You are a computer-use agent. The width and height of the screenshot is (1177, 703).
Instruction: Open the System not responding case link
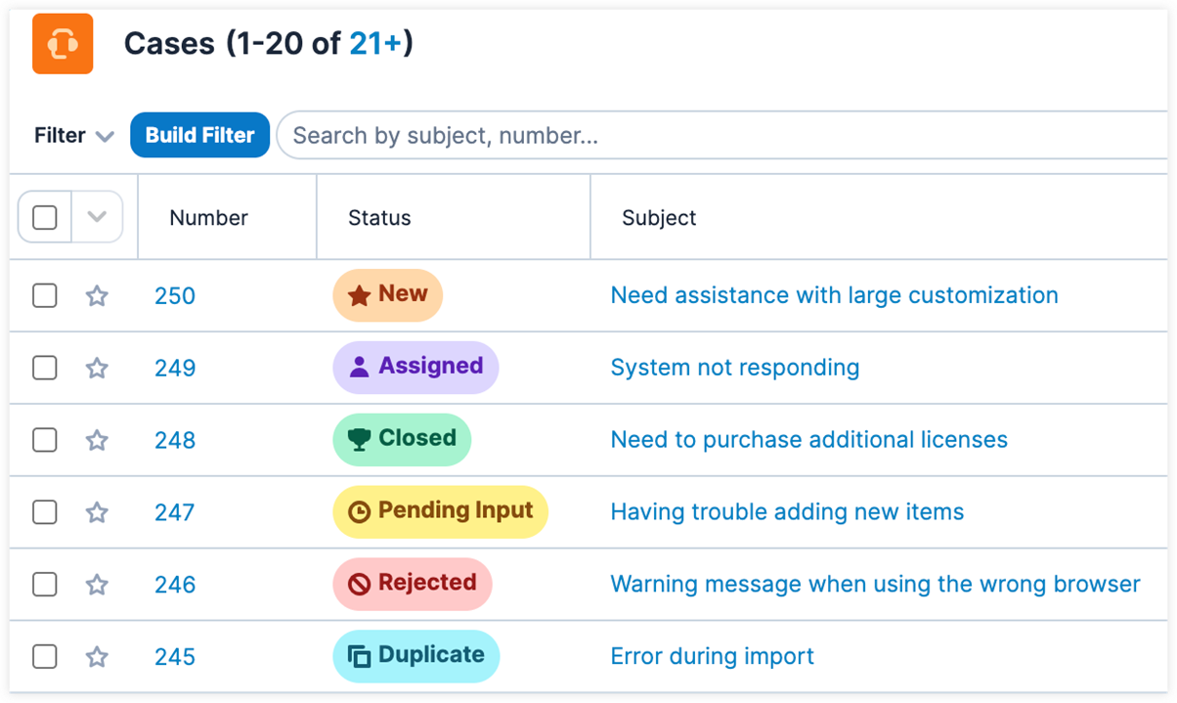734,368
